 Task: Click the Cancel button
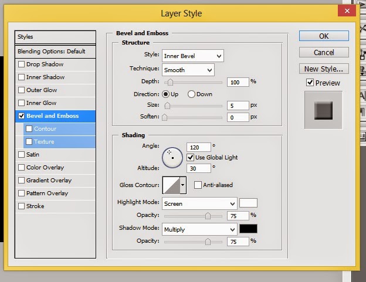324,52
